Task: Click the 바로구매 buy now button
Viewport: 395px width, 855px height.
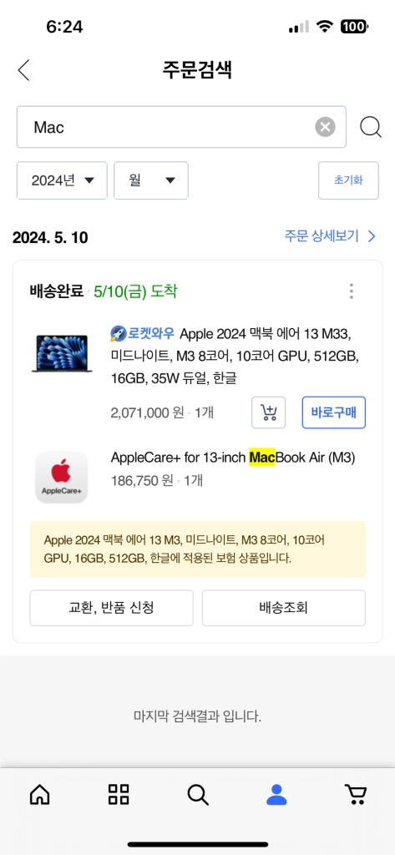Action: [334, 412]
